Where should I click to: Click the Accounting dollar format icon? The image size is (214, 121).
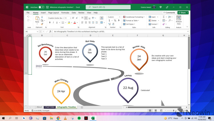tap(109, 21)
